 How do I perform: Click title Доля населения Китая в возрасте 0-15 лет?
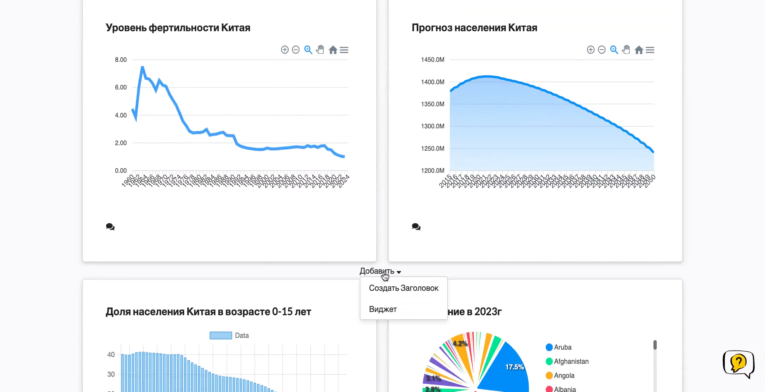(x=208, y=312)
